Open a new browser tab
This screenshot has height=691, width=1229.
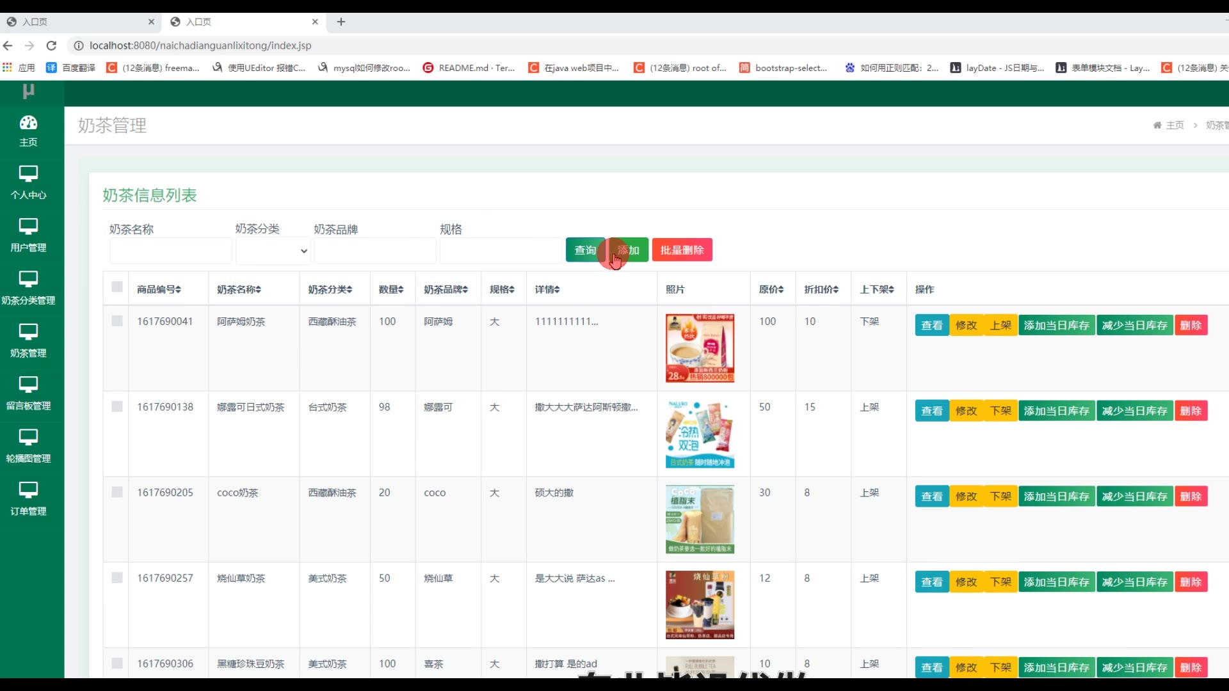341,22
